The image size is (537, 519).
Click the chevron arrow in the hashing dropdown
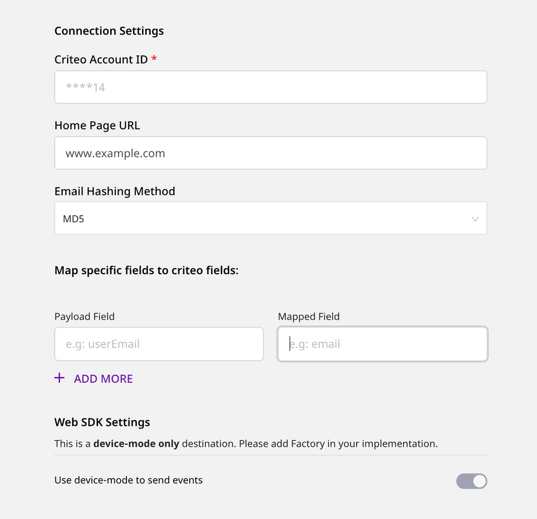(475, 219)
